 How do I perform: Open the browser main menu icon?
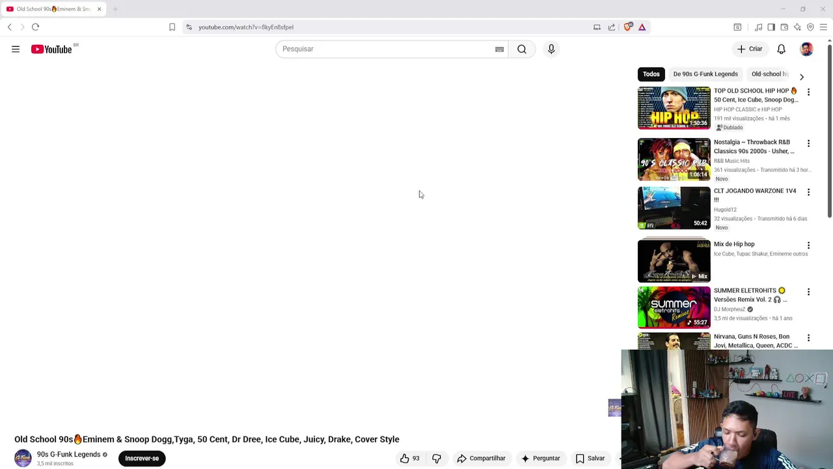tap(823, 27)
